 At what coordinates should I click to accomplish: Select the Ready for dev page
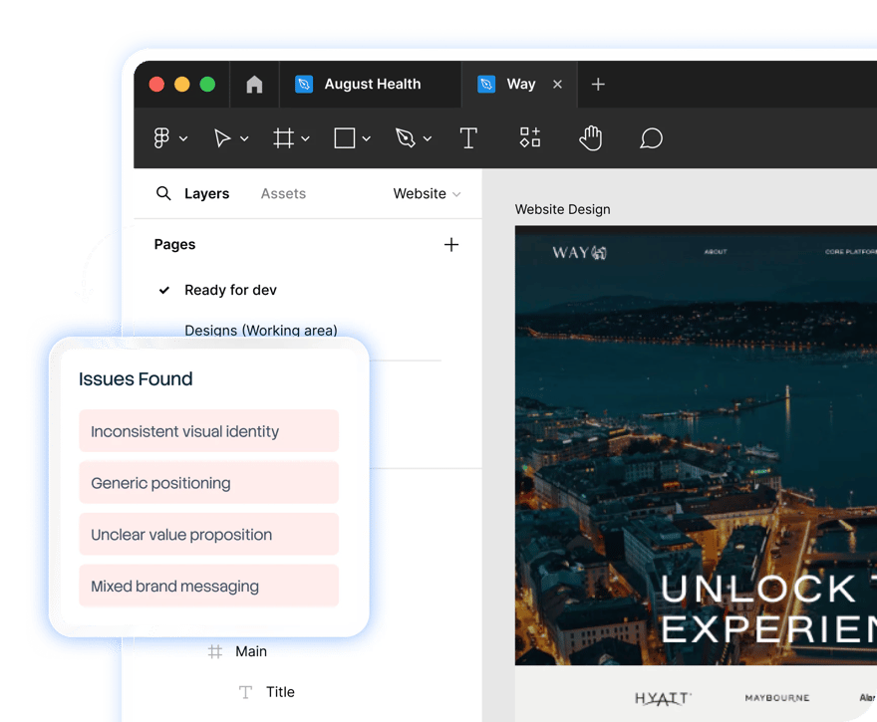[230, 290]
